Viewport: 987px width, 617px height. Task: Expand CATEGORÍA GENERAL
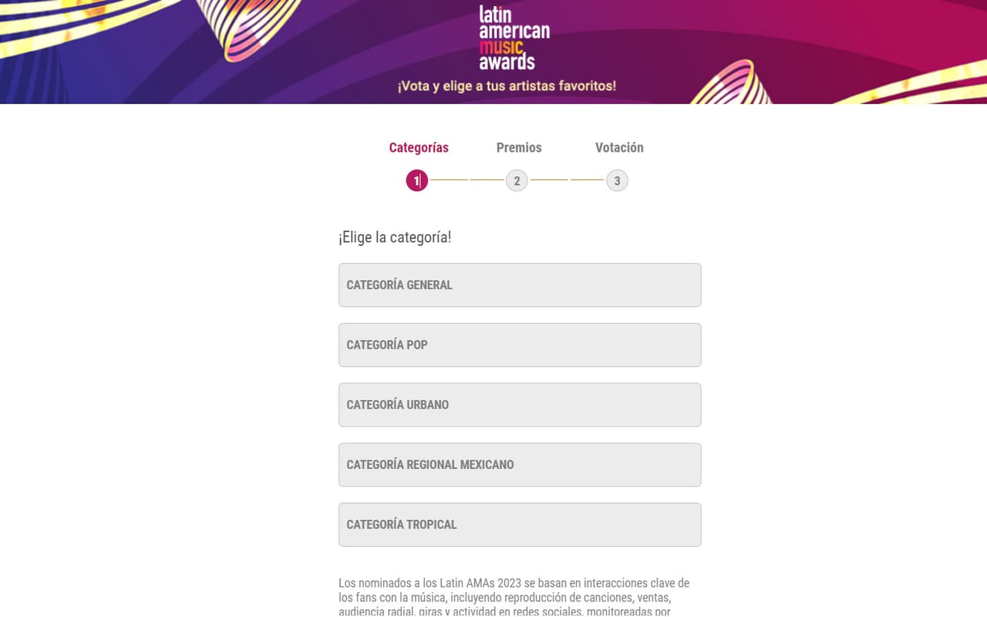(520, 285)
